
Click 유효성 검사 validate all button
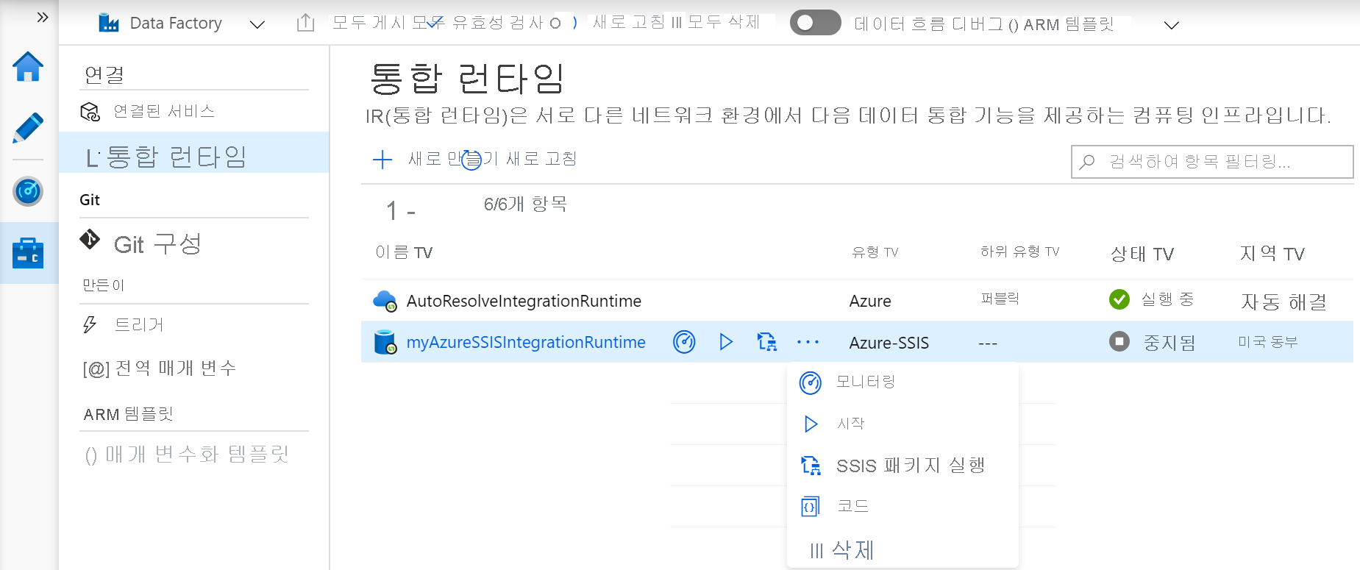497,23
